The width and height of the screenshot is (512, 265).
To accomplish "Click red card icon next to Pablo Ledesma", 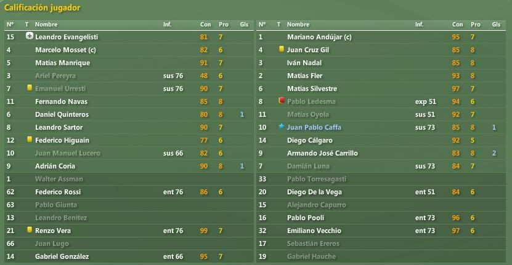I will click(x=282, y=100).
